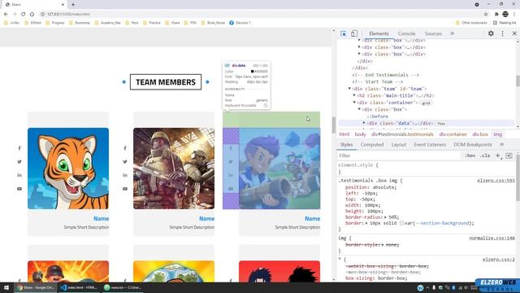Toggle the flex badge on data div
520x293 pixels.
pos(441,124)
